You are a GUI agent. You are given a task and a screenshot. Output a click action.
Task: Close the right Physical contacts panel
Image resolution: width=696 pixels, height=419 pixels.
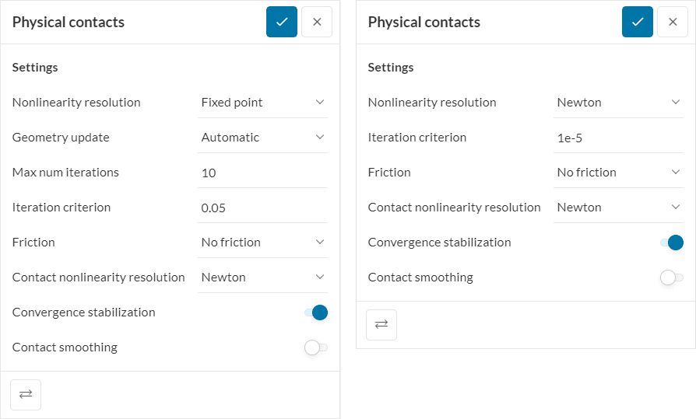pyautogui.click(x=673, y=22)
